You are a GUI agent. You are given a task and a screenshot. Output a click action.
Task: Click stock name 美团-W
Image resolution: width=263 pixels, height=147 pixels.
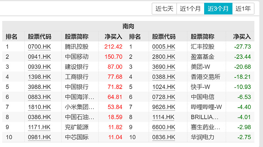200,67
